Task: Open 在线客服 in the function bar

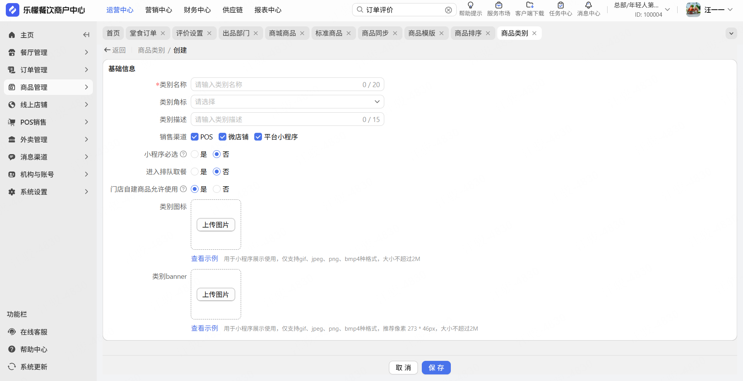Action: click(34, 332)
